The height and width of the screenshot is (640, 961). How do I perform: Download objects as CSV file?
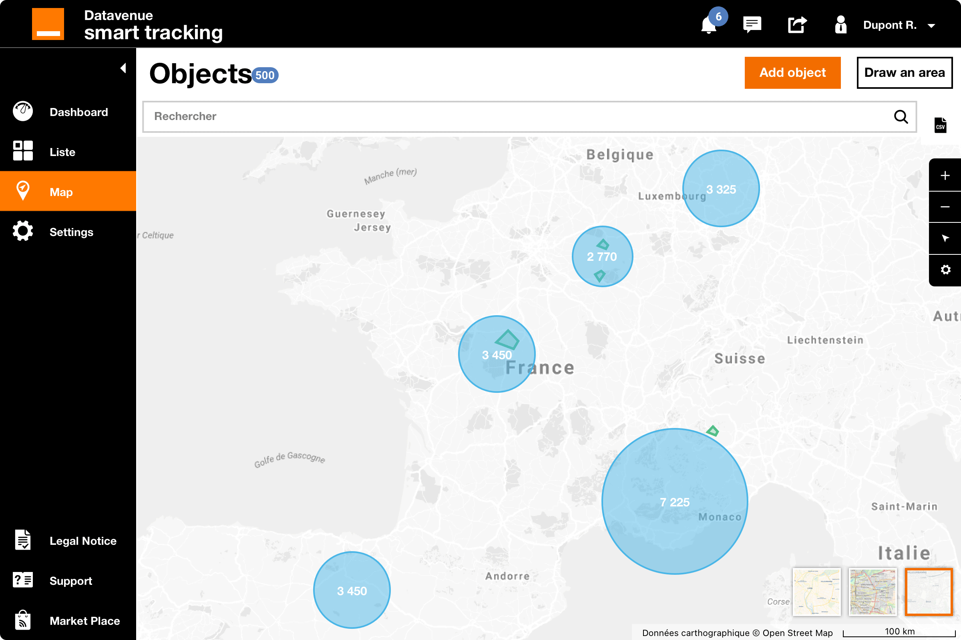click(x=940, y=125)
